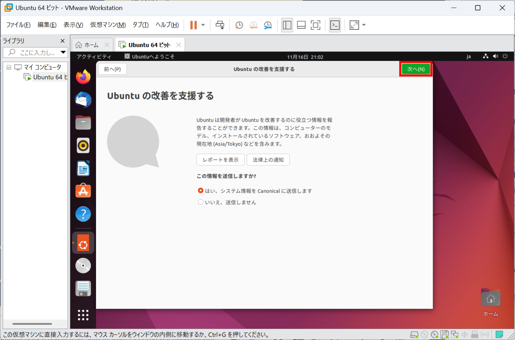Open the ホーム folder on the desktop
The height and width of the screenshot is (340, 515).
(x=490, y=303)
